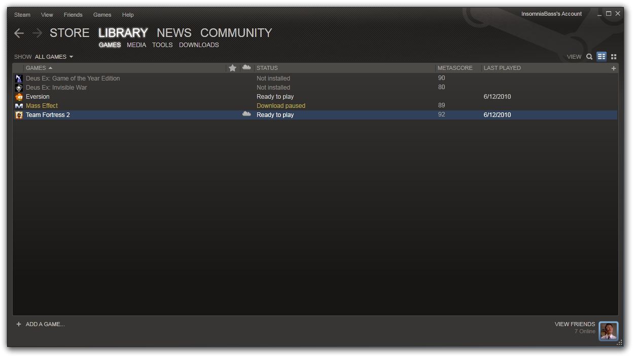Maximize the Steam window
The width and height of the screenshot is (633, 356).
coord(609,14)
